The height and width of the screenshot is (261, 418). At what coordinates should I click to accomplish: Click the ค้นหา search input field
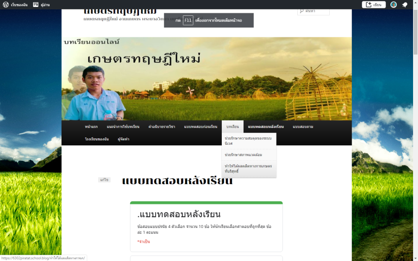tap(316, 11)
